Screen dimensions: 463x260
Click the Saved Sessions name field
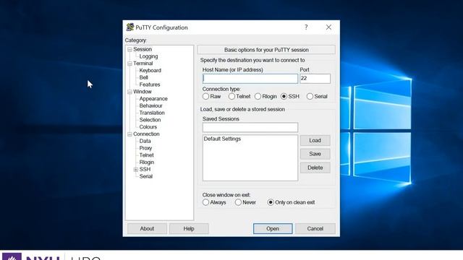[x=250, y=127]
